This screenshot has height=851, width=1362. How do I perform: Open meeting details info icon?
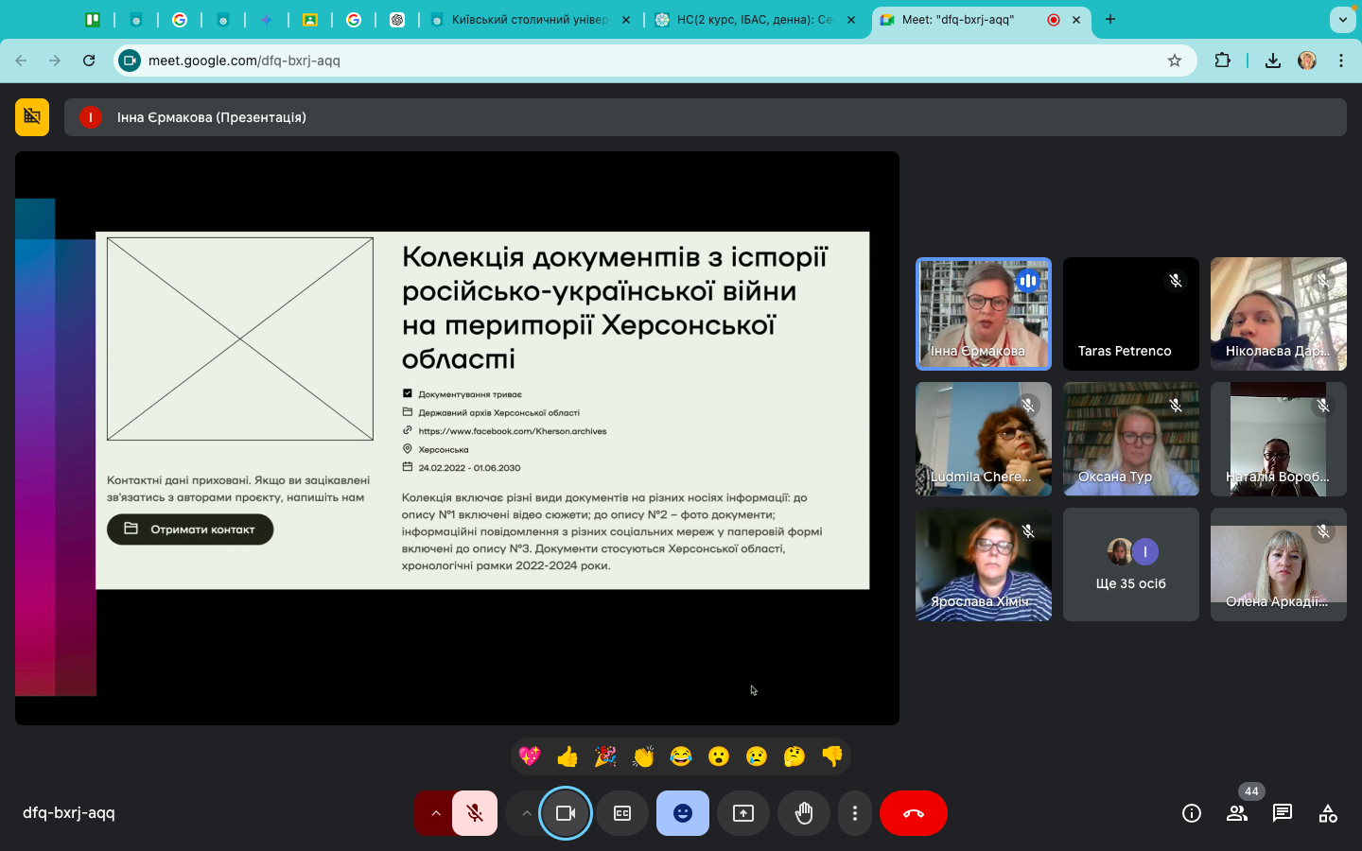pos(1192,813)
